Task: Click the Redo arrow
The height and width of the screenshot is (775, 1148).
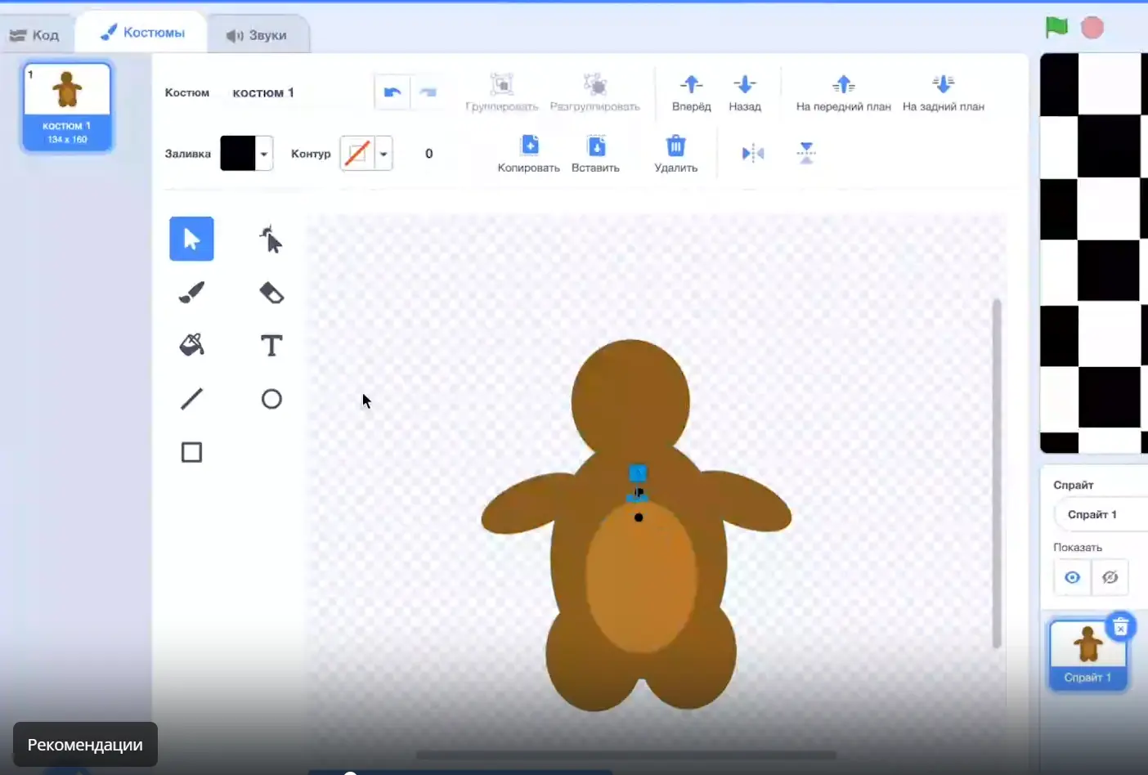Action: coord(427,92)
